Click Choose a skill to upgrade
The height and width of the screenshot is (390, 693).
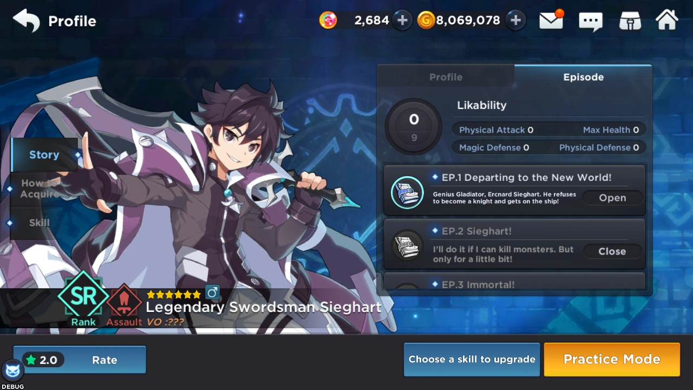472,359
